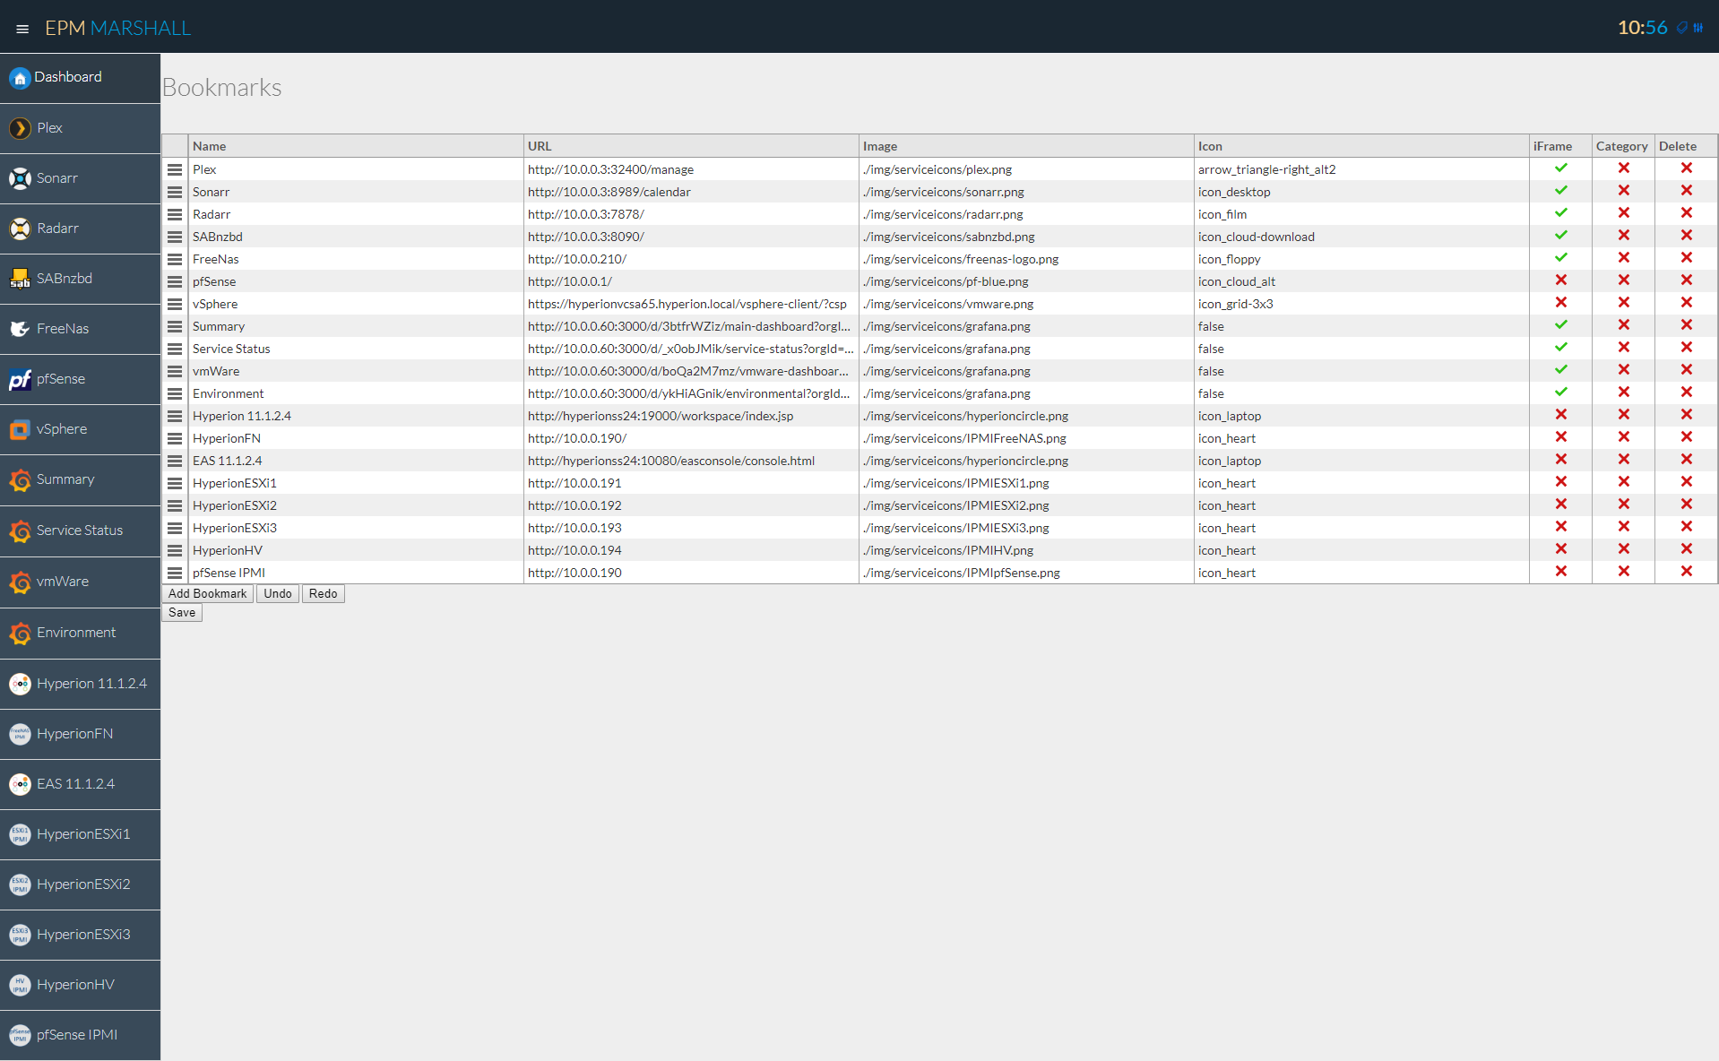
Task: Click the IPMIHV.png image cell
Action: tap(1026, 550)
